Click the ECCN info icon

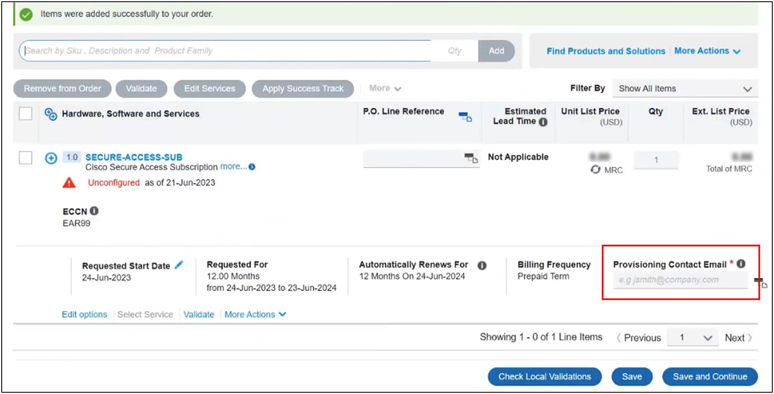click(94, 211)
